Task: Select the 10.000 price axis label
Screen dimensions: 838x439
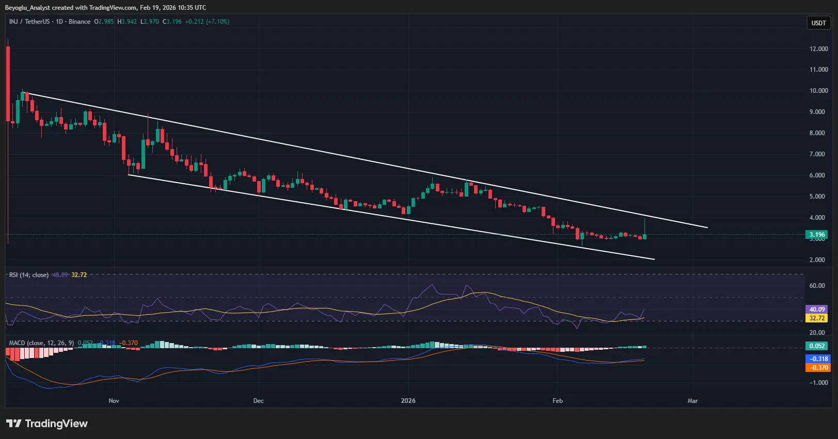Action: (819, 91)
